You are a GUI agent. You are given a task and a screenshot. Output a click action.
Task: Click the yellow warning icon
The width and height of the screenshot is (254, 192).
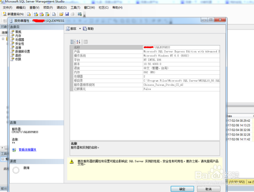click(x=72, y=162)
